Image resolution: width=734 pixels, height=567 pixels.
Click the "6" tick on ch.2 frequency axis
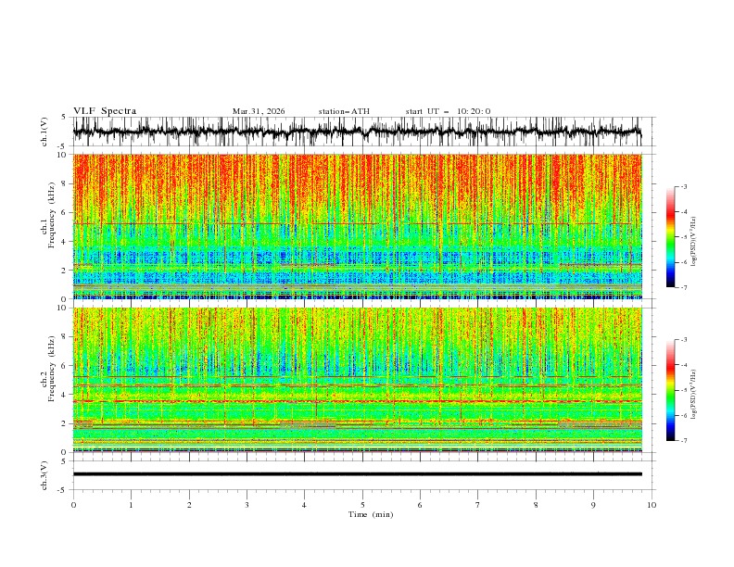point(65,366)
